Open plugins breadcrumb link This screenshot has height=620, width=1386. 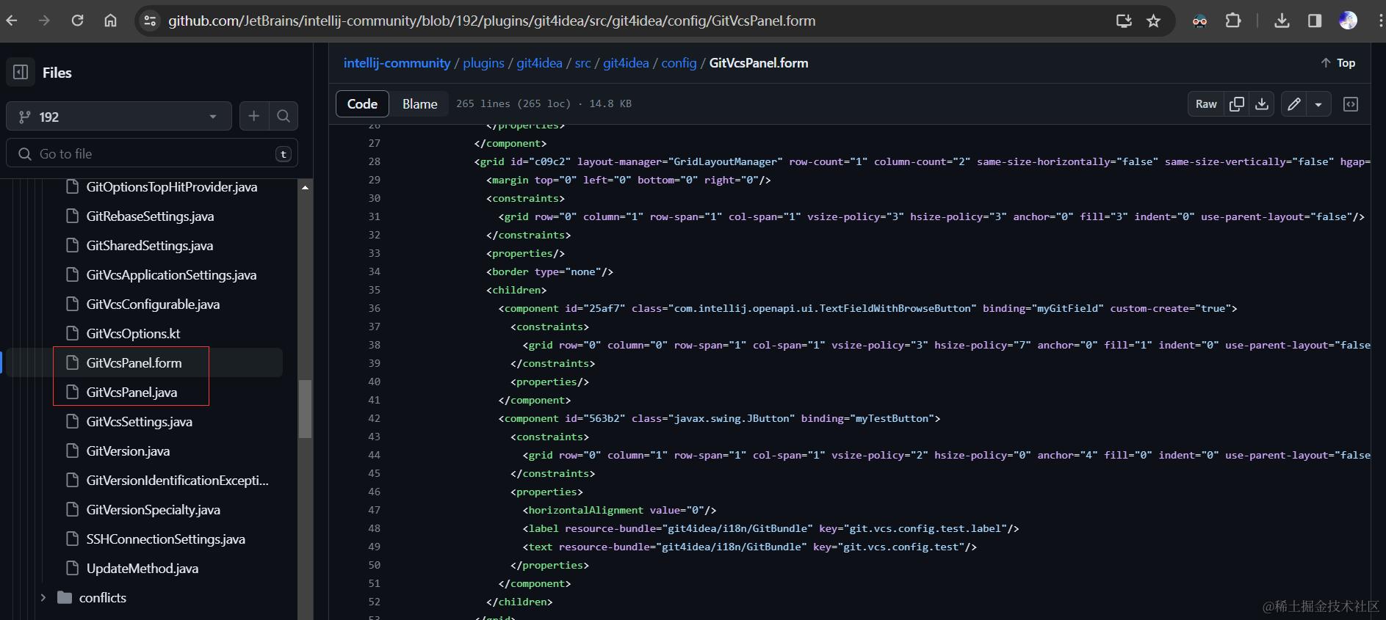tap(483, 63)
